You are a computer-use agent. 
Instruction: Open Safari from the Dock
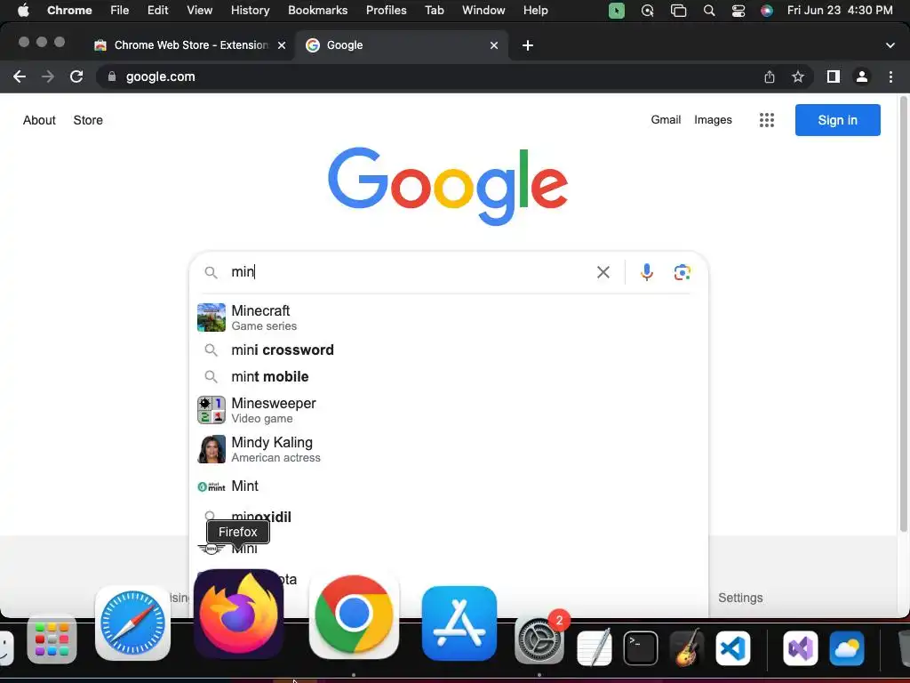133,623
